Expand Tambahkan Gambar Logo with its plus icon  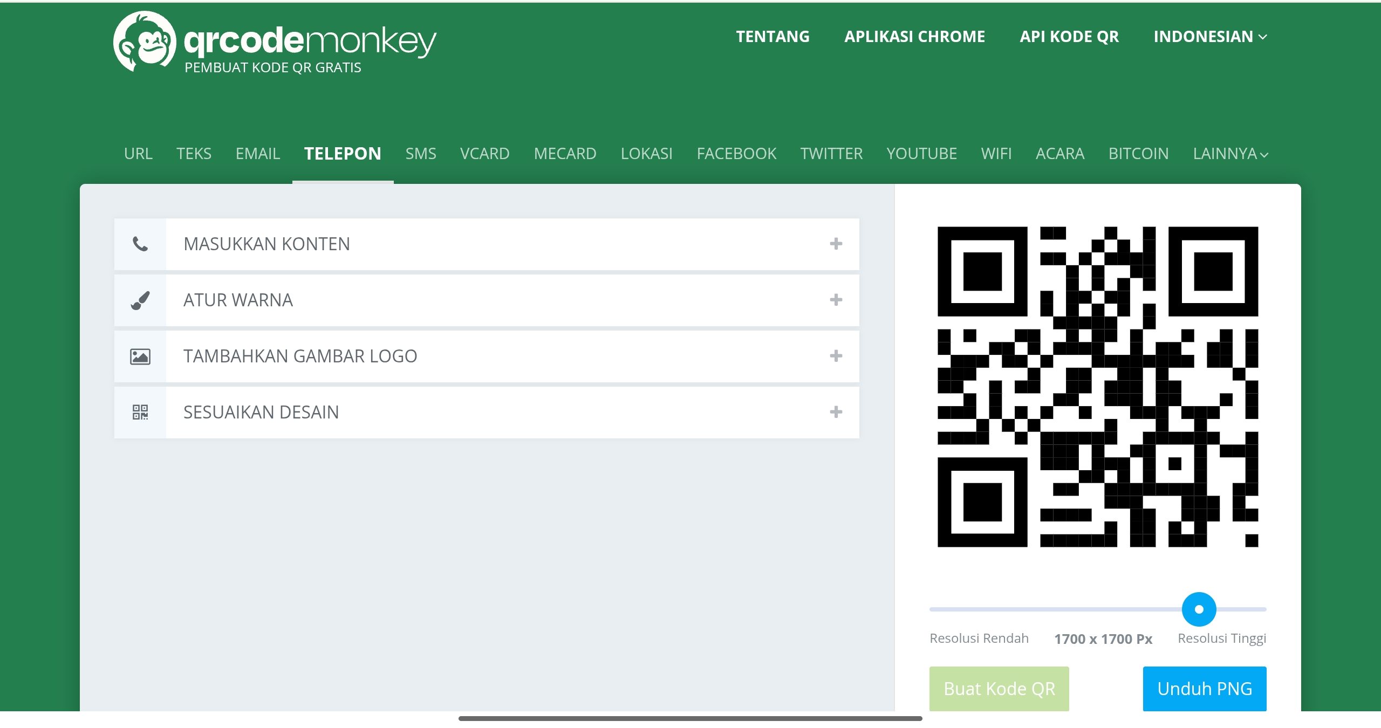click(836, 356)
